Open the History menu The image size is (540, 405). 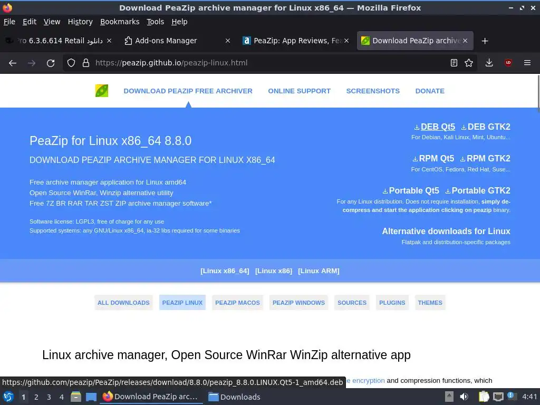80,22
